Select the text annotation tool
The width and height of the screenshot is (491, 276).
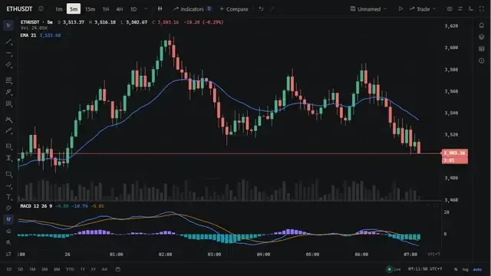tap(8, 197)
